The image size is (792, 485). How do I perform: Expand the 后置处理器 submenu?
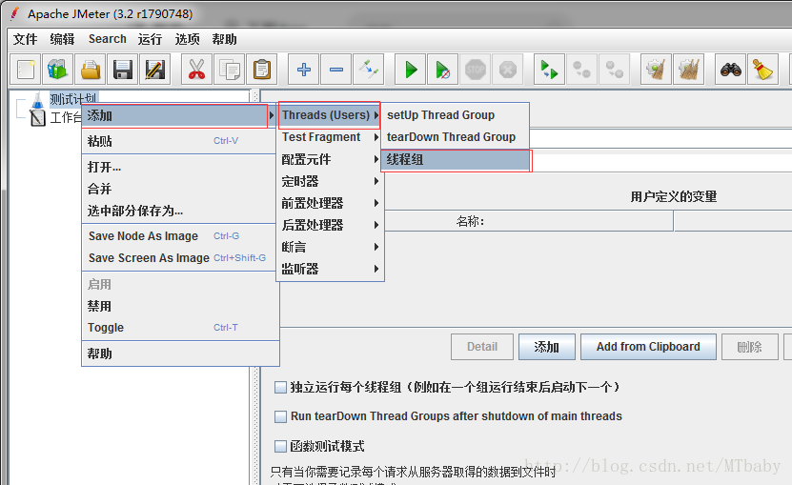point(331,225)
